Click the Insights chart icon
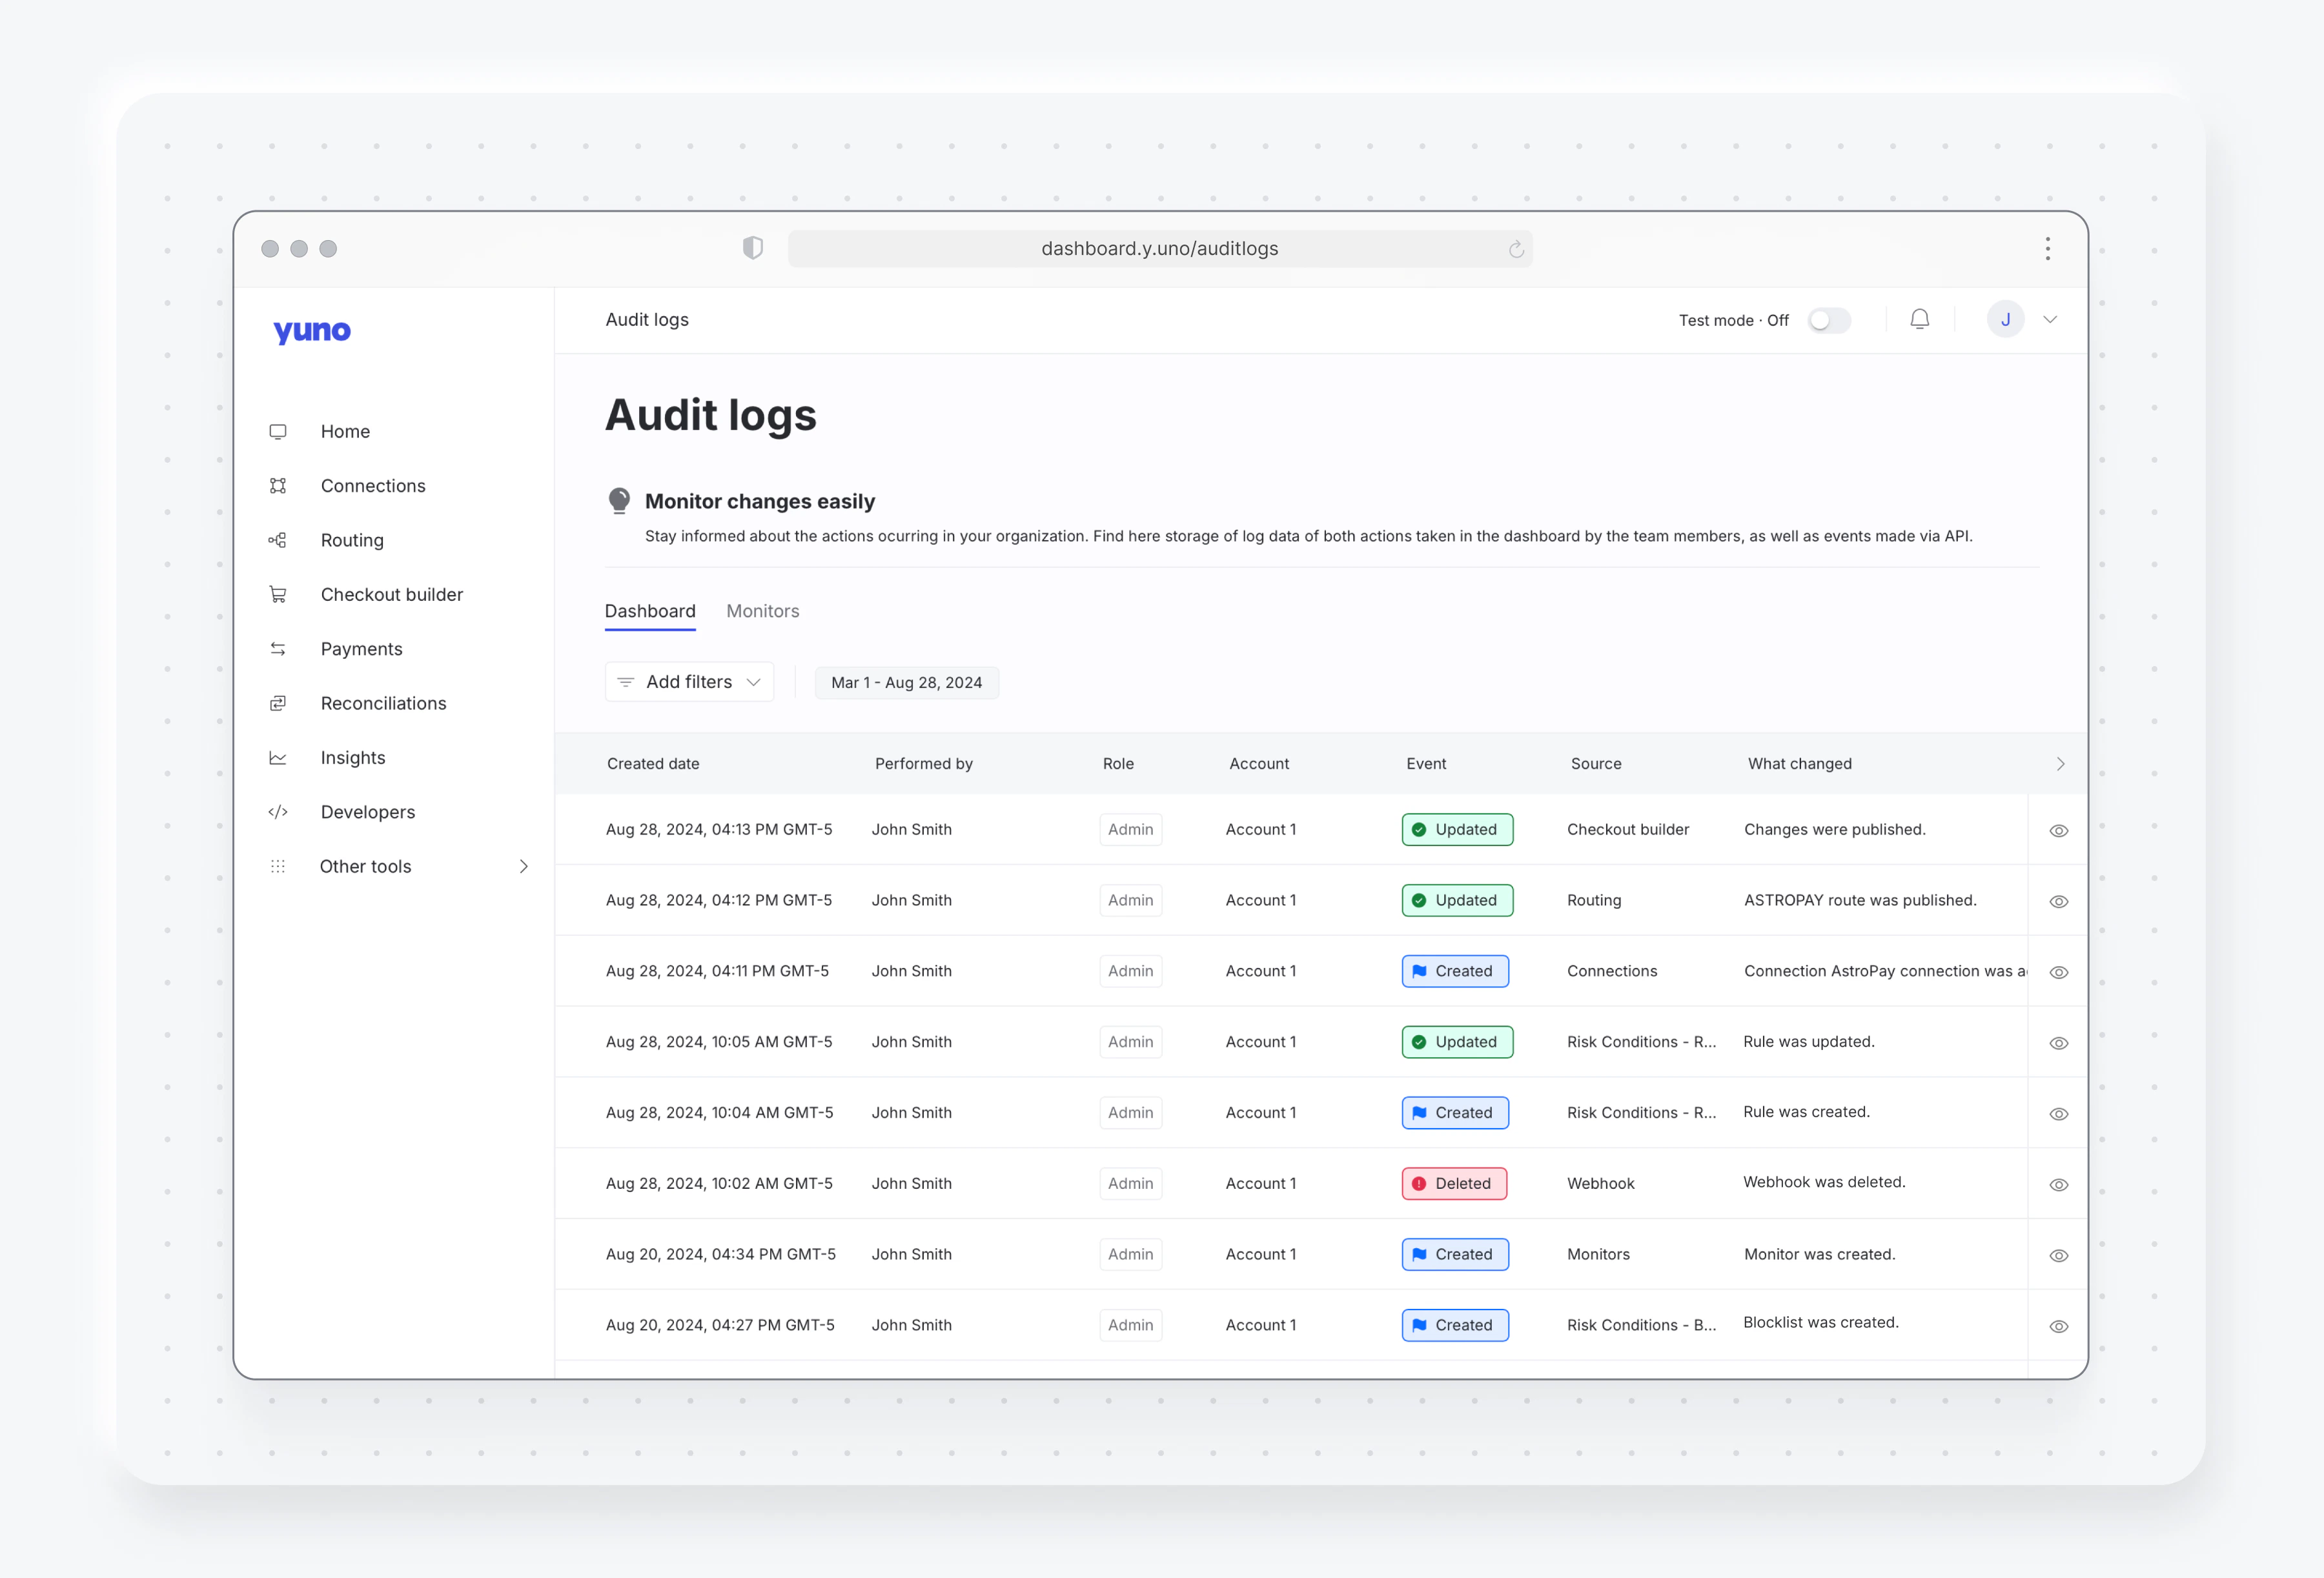This screenshot has width=2324, height=1578. (x=278, y=758)
